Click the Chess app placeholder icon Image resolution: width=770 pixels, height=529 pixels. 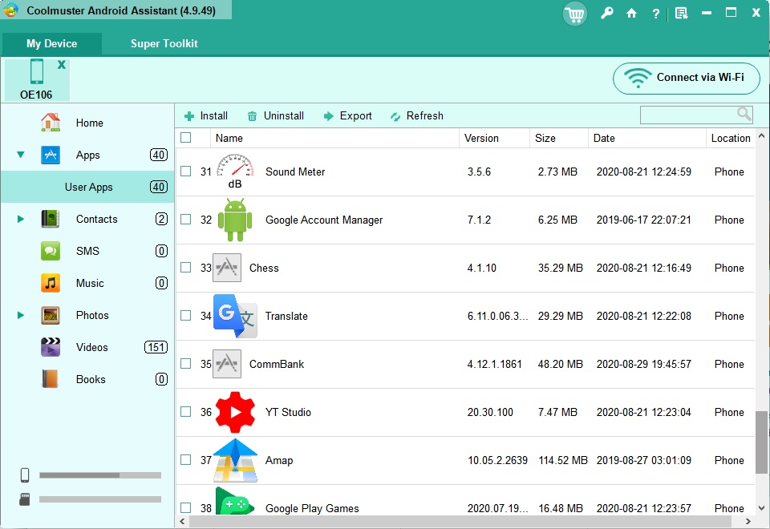[227, 268]
